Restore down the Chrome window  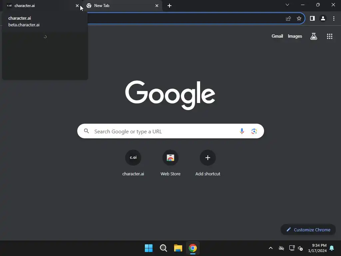(318, 5)
